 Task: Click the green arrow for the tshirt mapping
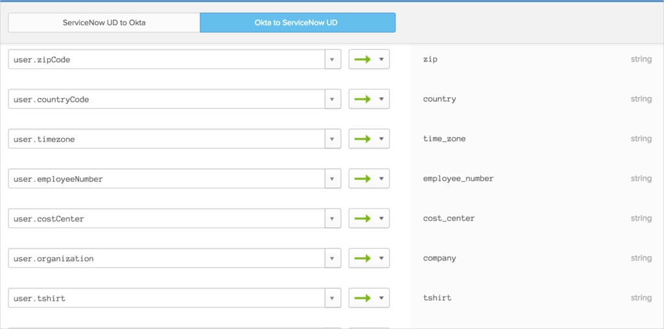[363, 298]
